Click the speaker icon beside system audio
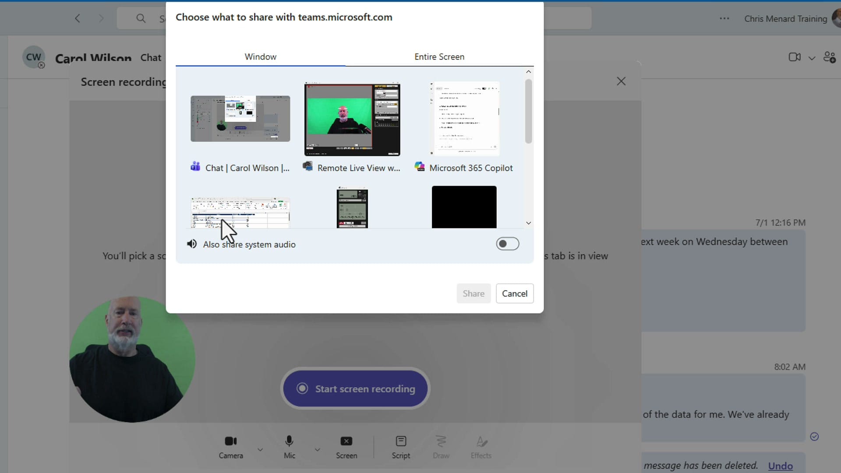 [192, 244]
